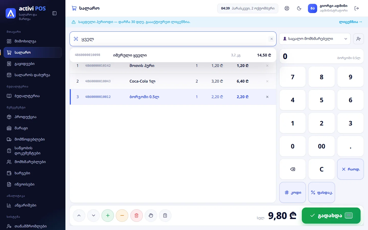
Task: Collapse the sidebar with the panel icon
Action: [54, 13]
